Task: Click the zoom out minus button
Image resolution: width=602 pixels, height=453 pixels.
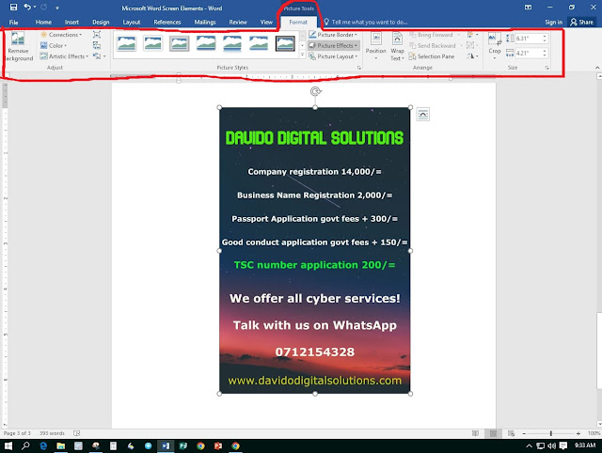Action: pyautogui.click(x=524, y=433)
